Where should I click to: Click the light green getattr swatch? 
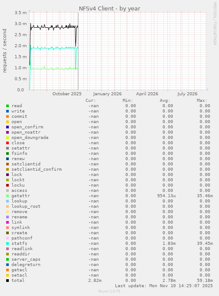(x=7, y=196)
